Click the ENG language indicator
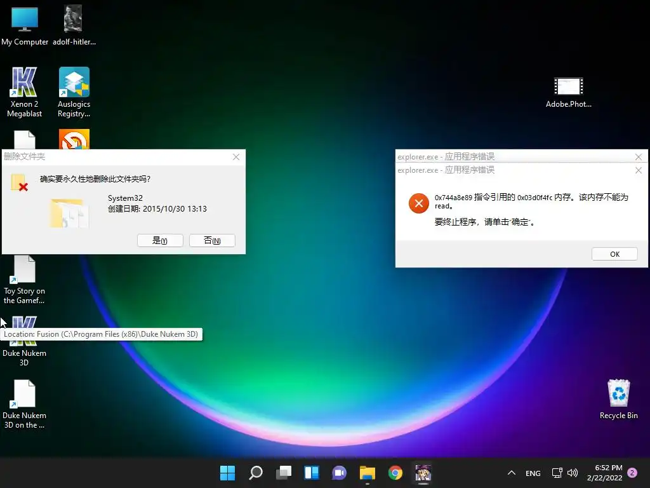Screen dimensions: 650x488 pyautogui.click(x=533, y=473)
